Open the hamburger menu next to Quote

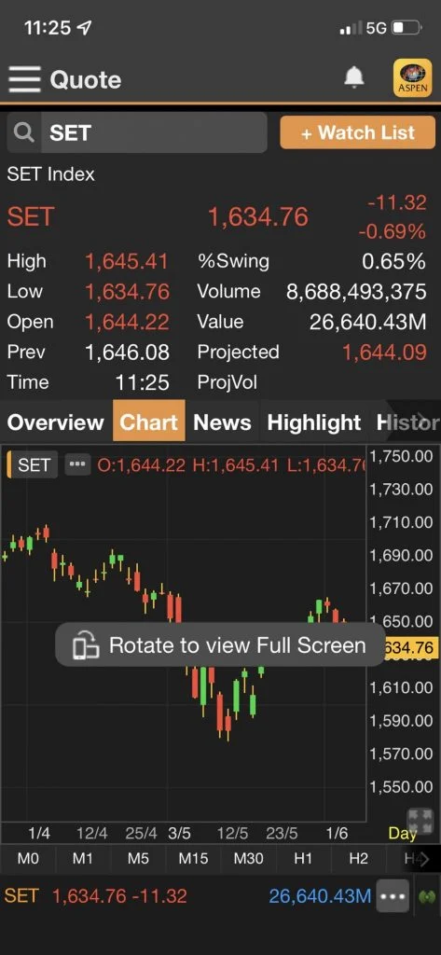[24, 80]
